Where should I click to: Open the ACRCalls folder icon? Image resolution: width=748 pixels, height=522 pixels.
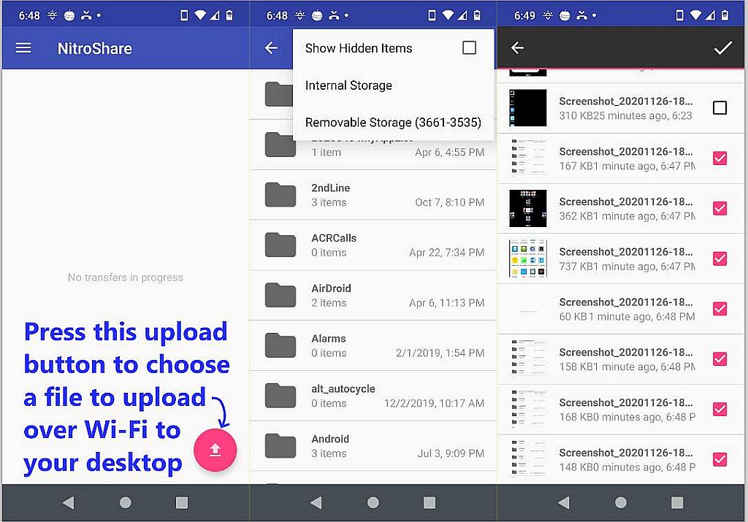coord(280,245)
